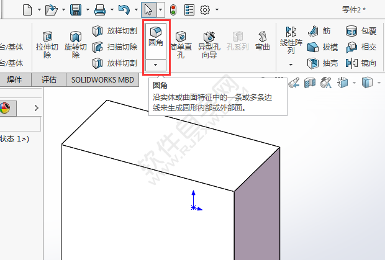This screenshot has width=385, height=260.
Task: Switch to the 焊件 tab
Action: (x=16, y=79)
